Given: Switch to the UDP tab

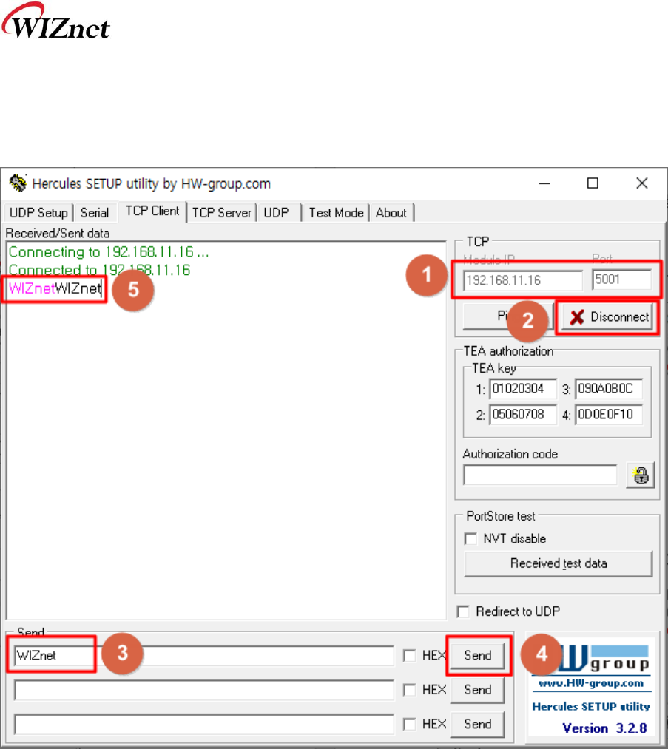Looking at the screenshot, I should [x=276, y=212].
